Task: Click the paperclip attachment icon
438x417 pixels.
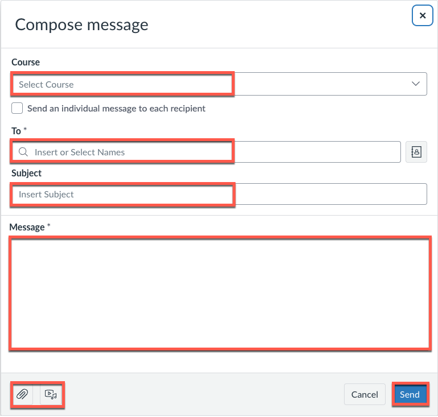Action: [22, 394]
